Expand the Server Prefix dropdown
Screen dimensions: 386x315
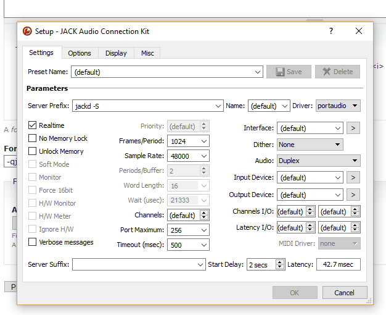(218, 106)
